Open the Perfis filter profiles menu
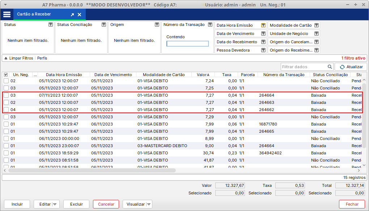The height and width of the screenshot is (211, 369). point(42,58)
